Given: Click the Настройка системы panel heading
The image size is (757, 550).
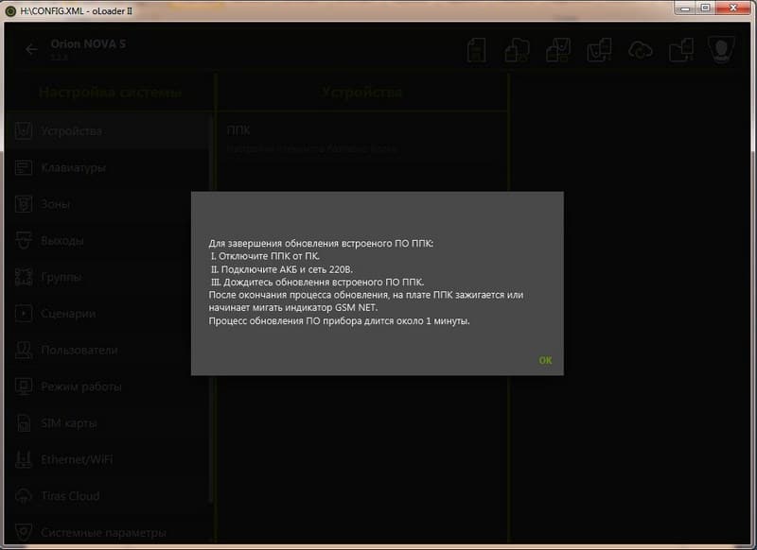Looking at the screenshot, I should 110,92.
